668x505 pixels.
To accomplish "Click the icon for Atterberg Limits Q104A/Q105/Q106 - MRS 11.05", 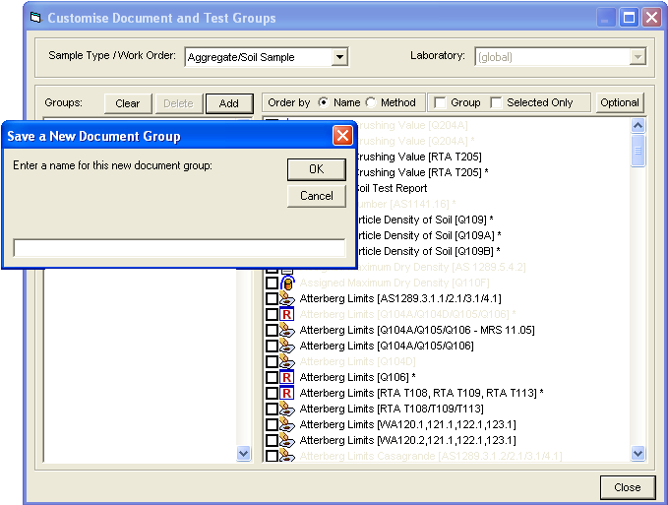I will 287,330.
